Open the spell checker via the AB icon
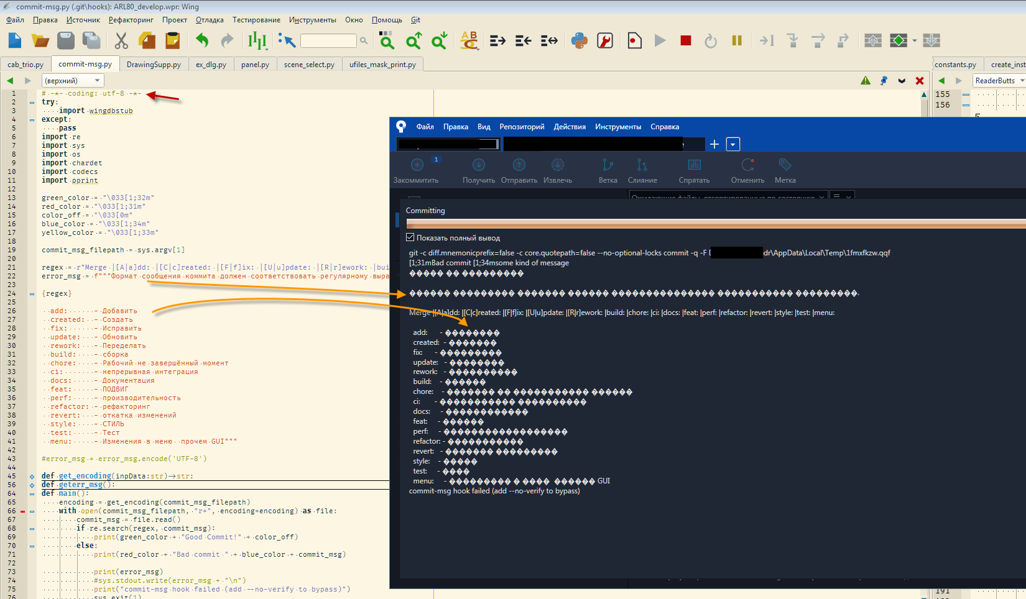1026x599 pixels. [x=469, y=40]
